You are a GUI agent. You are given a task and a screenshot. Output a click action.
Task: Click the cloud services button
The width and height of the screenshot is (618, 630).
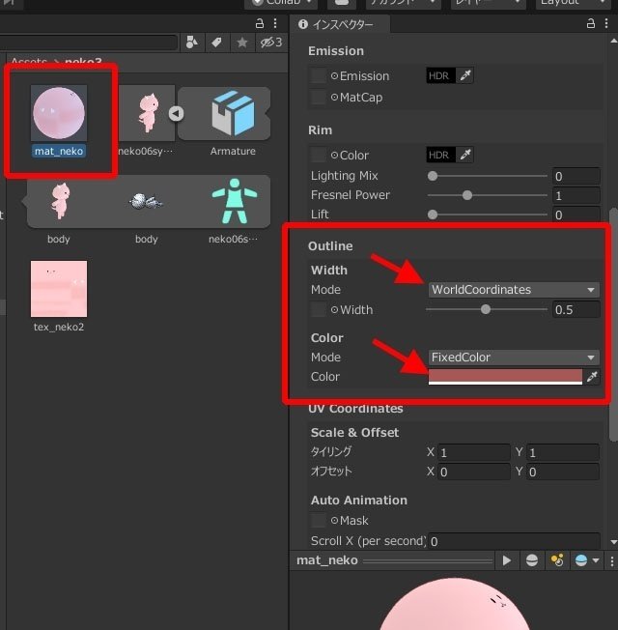coord(342,3)
